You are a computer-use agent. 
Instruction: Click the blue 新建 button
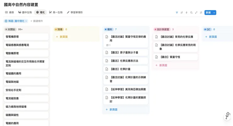208,13
